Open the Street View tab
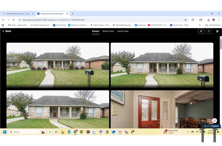Image resolution: width=222 pixels, height=146 pixels. coord(108,31)
